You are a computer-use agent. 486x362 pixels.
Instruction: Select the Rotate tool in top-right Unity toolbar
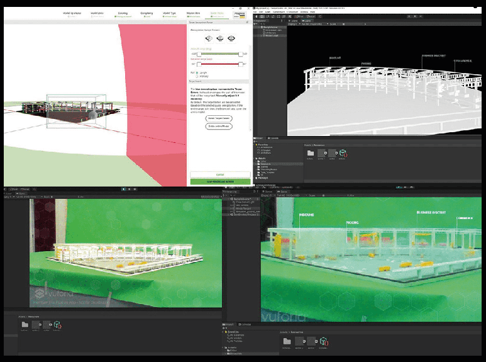tap(267, 16)
